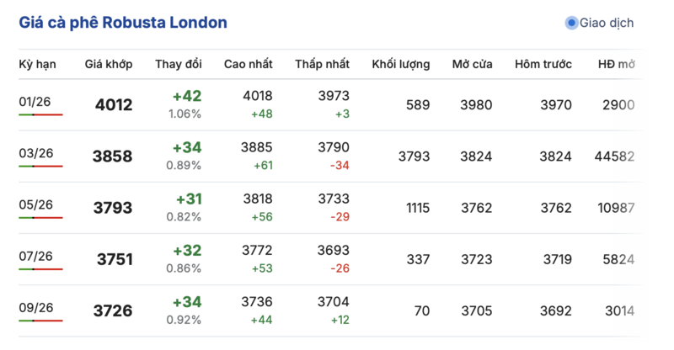
Task: Open the 03/26 contract term
Action: click(35, 153)
